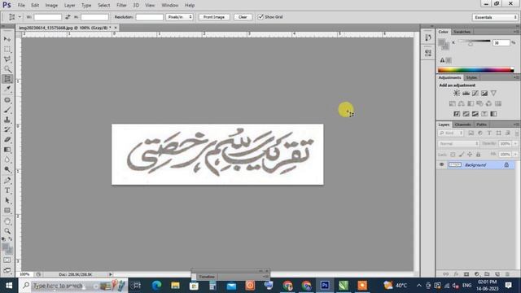Select the Horizontal Type tool
Image resolution: width=521 pixels, height=293 pixels.
pyautogui.click(x=7, y=190)
